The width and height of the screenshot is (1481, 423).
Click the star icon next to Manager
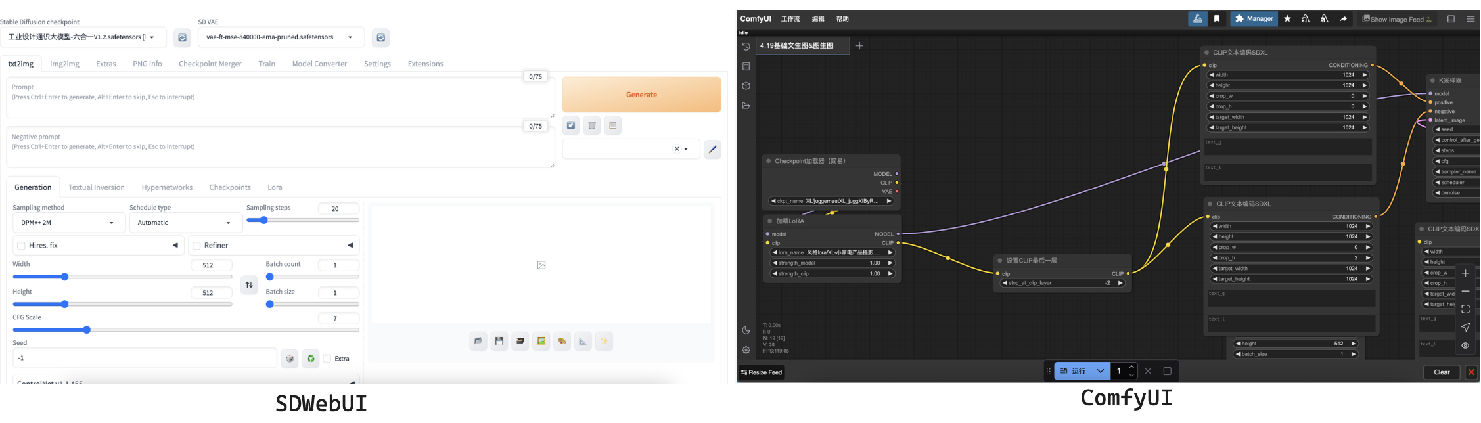point(1287,19)
